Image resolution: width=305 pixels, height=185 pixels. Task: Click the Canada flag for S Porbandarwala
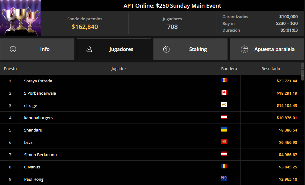click(224, 92)
